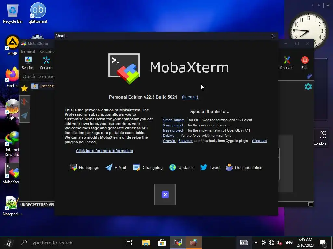Select User sessions tree item
Screen dimensions: 333x249
(43, 86)
